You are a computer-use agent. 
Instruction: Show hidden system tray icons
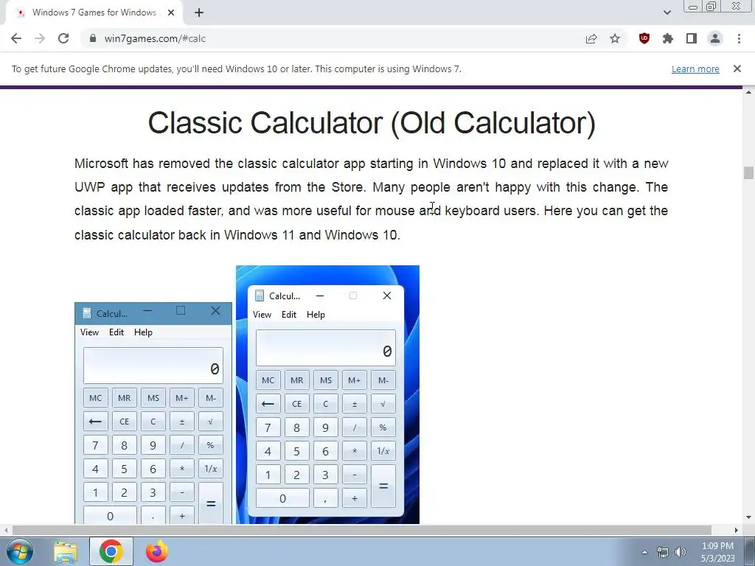[x=644, y=552]
